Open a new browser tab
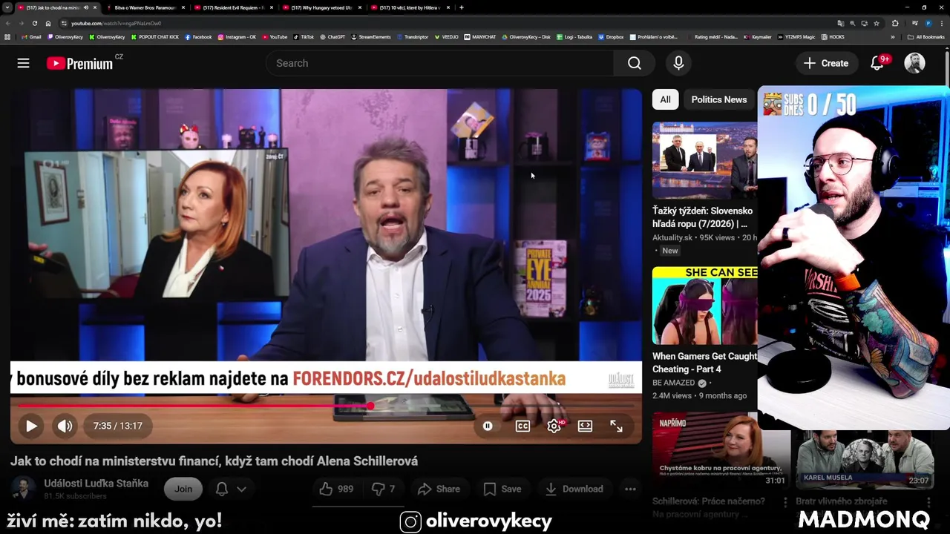Screen dimensions: 950x534 [462, 7]
